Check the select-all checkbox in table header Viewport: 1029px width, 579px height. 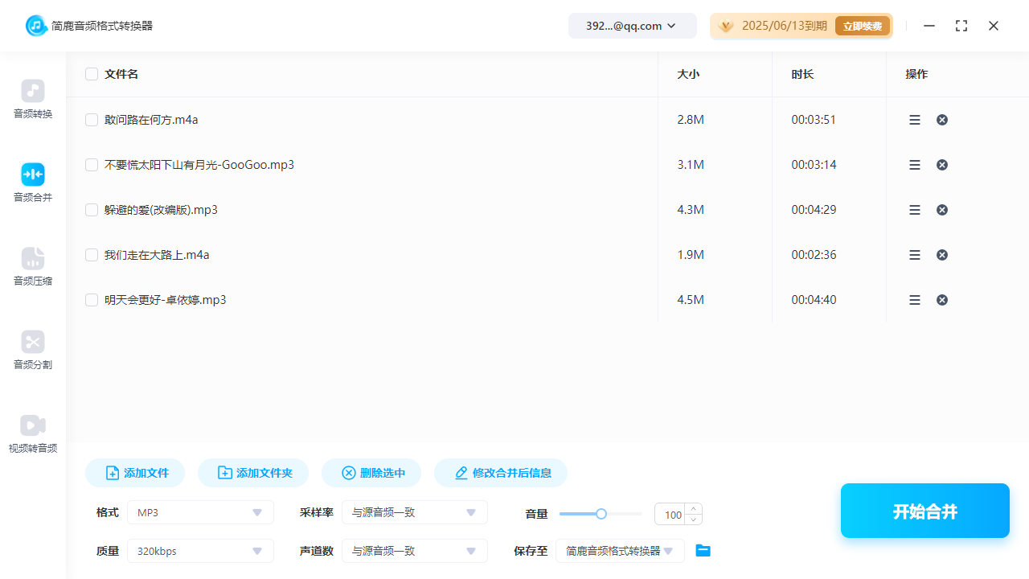[x=92, y=73]
